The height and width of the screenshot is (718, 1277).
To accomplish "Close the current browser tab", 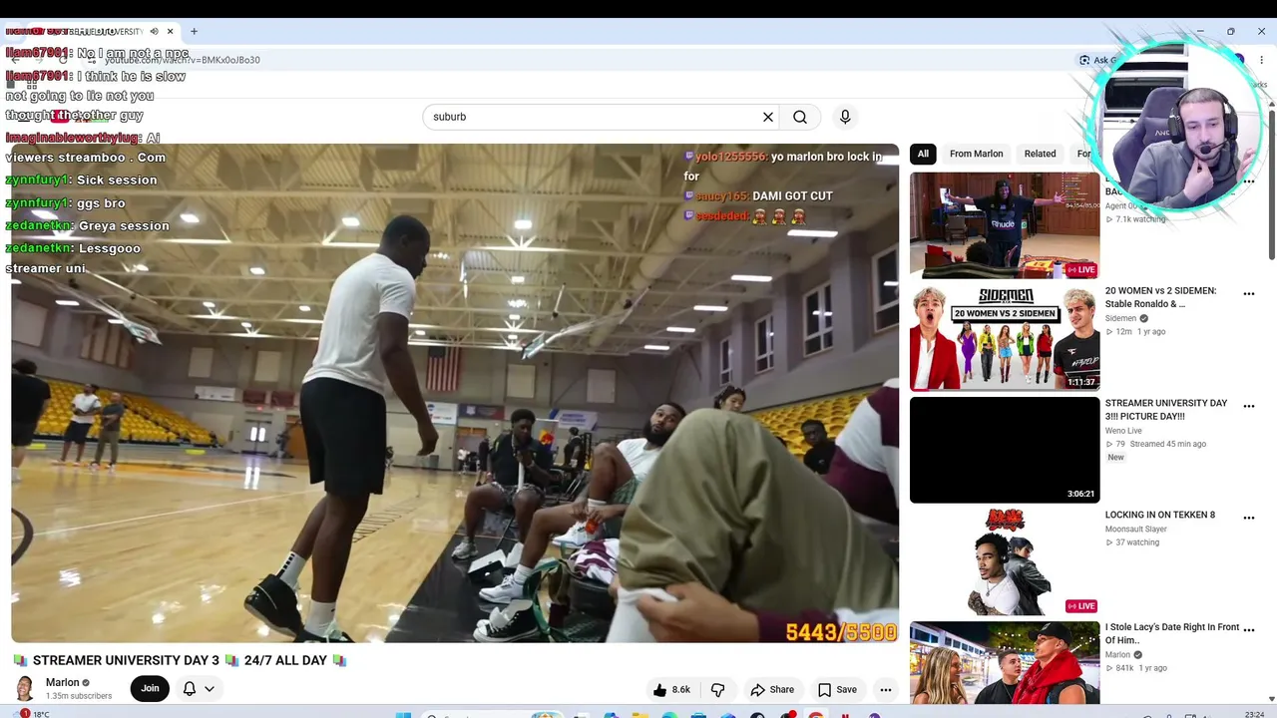I will 170,31.
